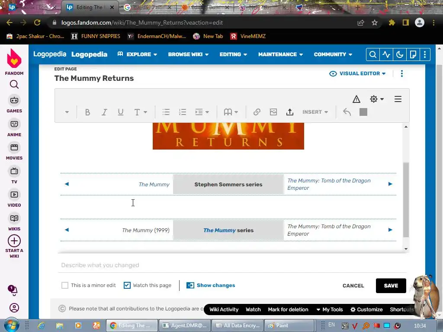Image resolution: width=443 pixels, height=332 pixels.
Task: Open the editor settings gear dropdown
Action: 377,99
